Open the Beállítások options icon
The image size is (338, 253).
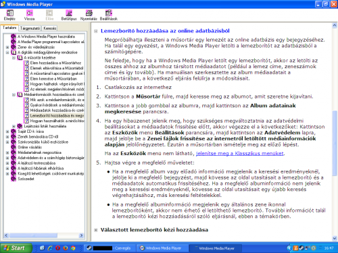click(109, 13)
